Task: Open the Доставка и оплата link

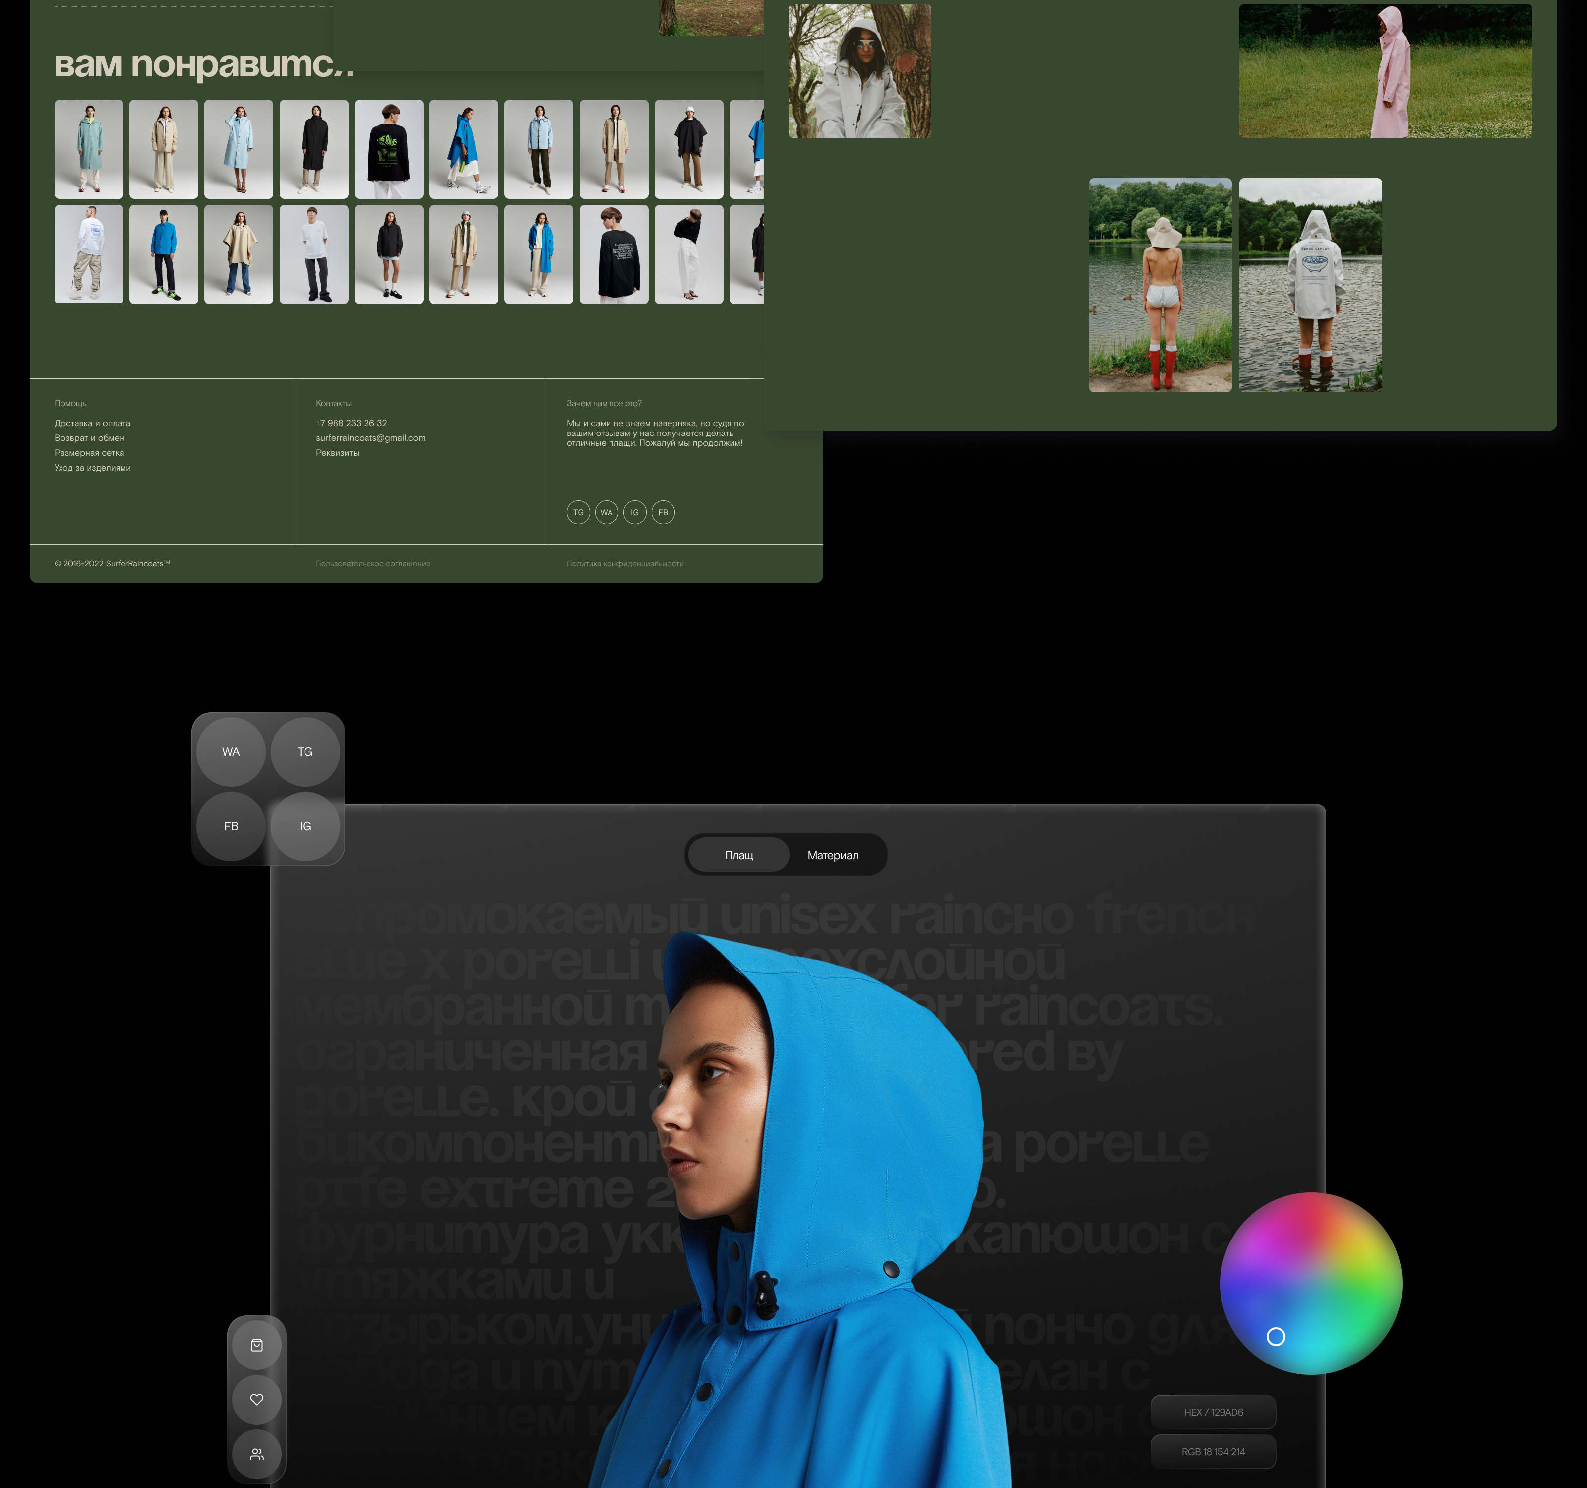Action: tap(92, 423)
